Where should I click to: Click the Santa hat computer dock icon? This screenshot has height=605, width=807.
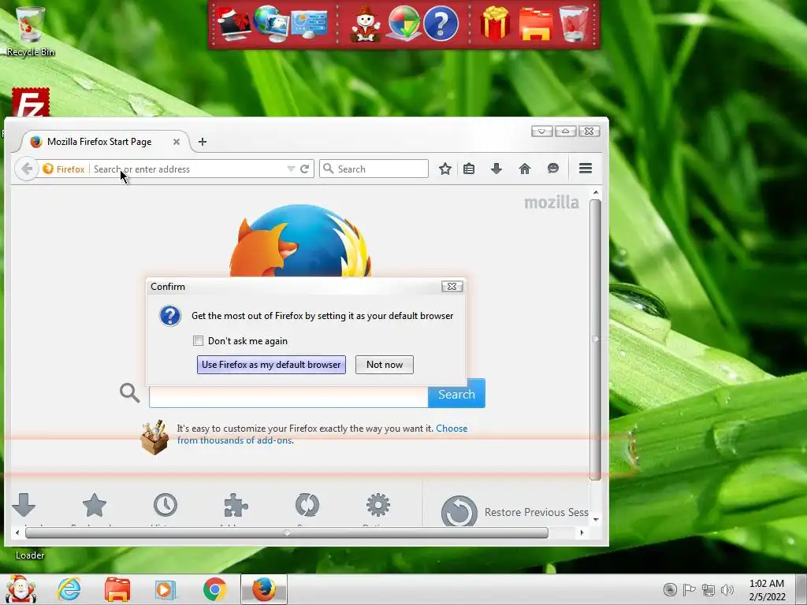pos(233,23)
